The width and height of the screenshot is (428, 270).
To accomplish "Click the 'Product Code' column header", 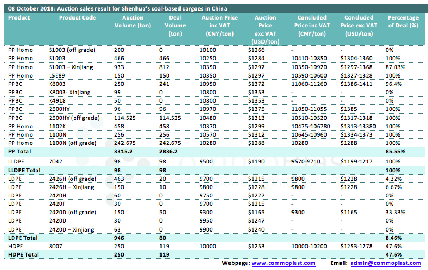I will pyautogui.click(x=77, y=18).
